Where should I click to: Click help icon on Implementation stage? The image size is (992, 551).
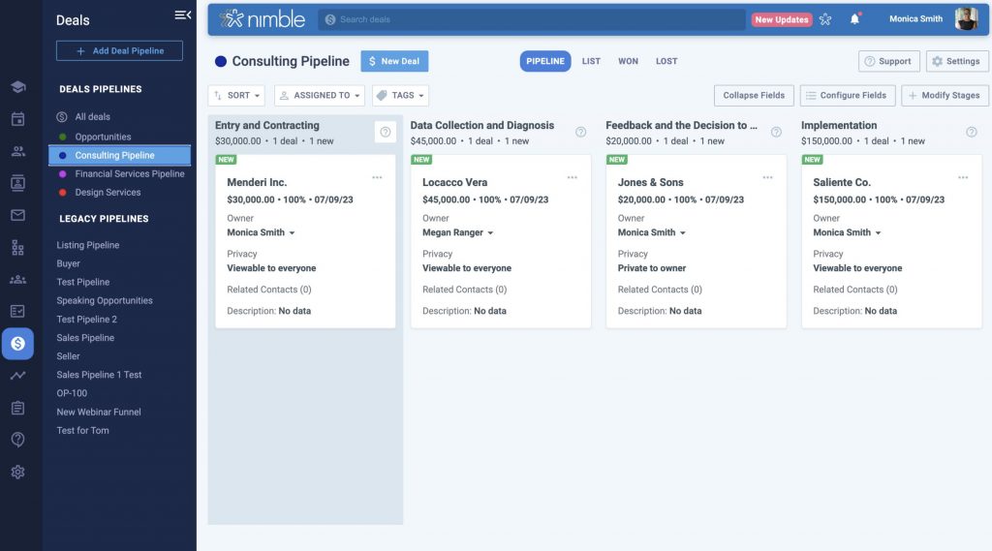click(x=972, y=133)
